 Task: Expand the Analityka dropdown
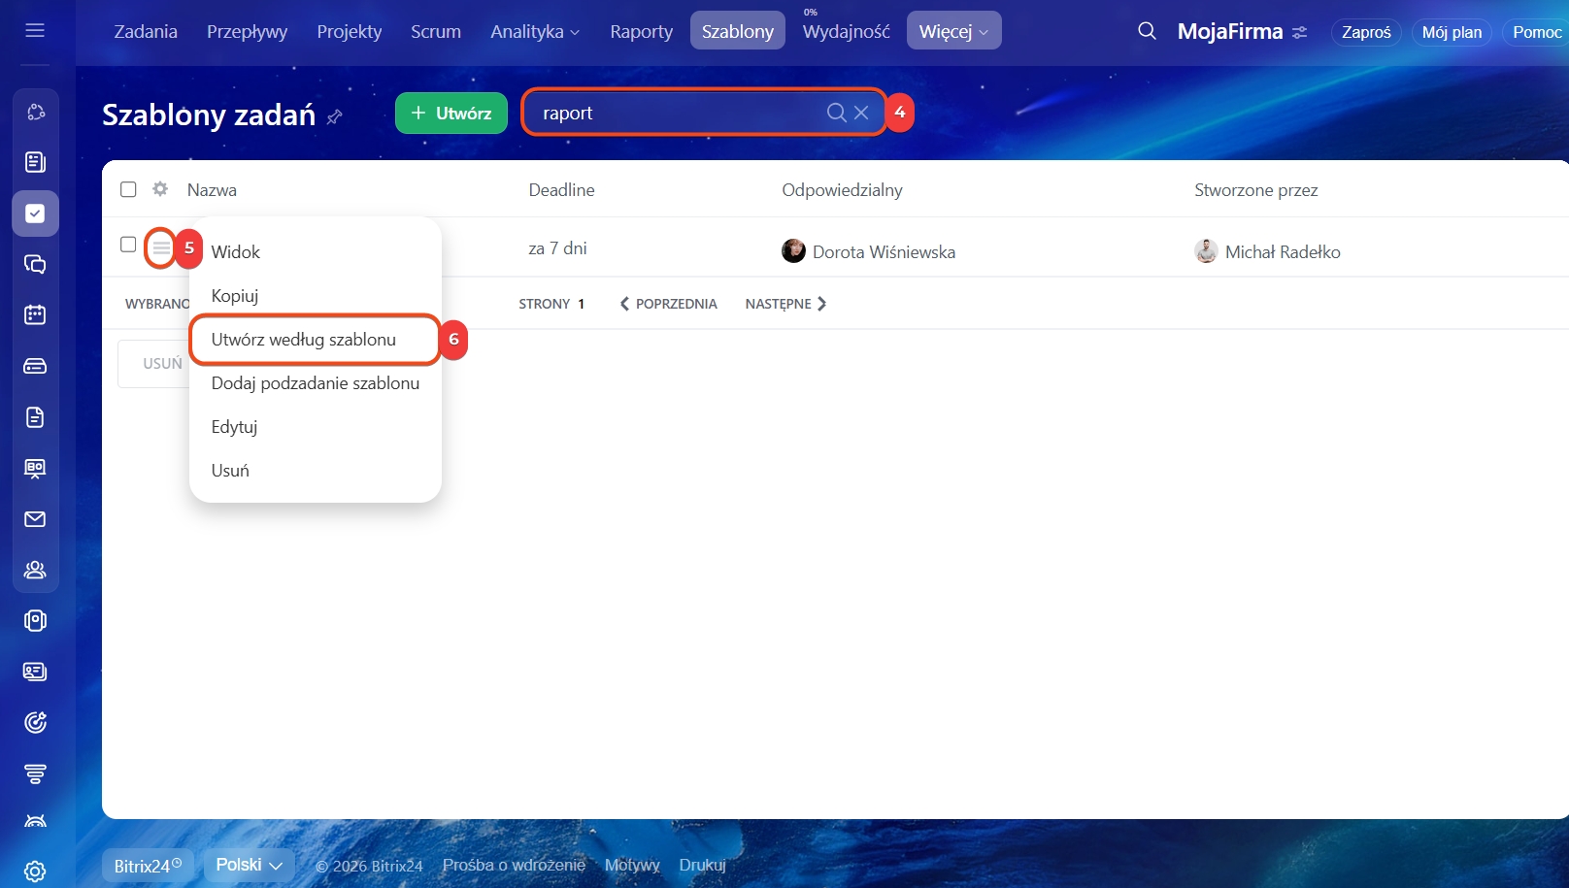coord(535,32)
